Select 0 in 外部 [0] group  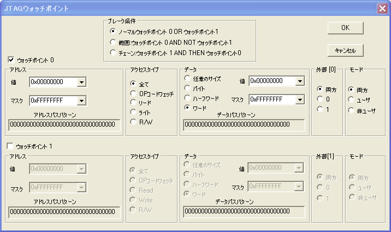[319, 99]
